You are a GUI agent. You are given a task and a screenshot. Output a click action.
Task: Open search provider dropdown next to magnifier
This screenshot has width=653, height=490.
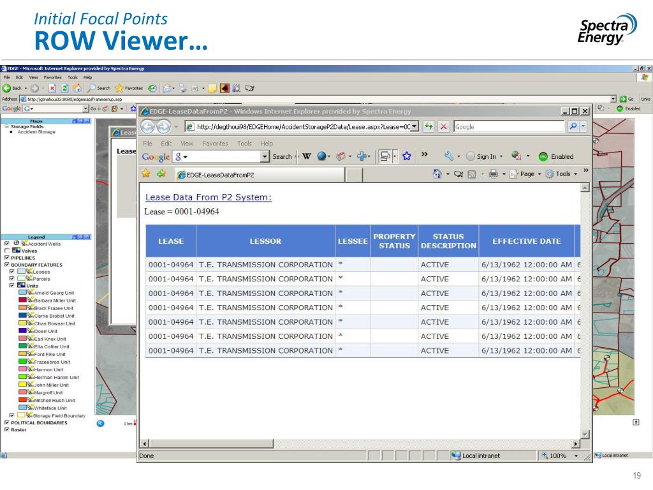tap(583, 126)
